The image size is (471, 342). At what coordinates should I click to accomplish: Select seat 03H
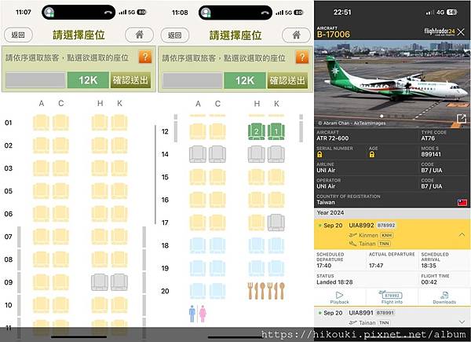[x=100, y=168]
